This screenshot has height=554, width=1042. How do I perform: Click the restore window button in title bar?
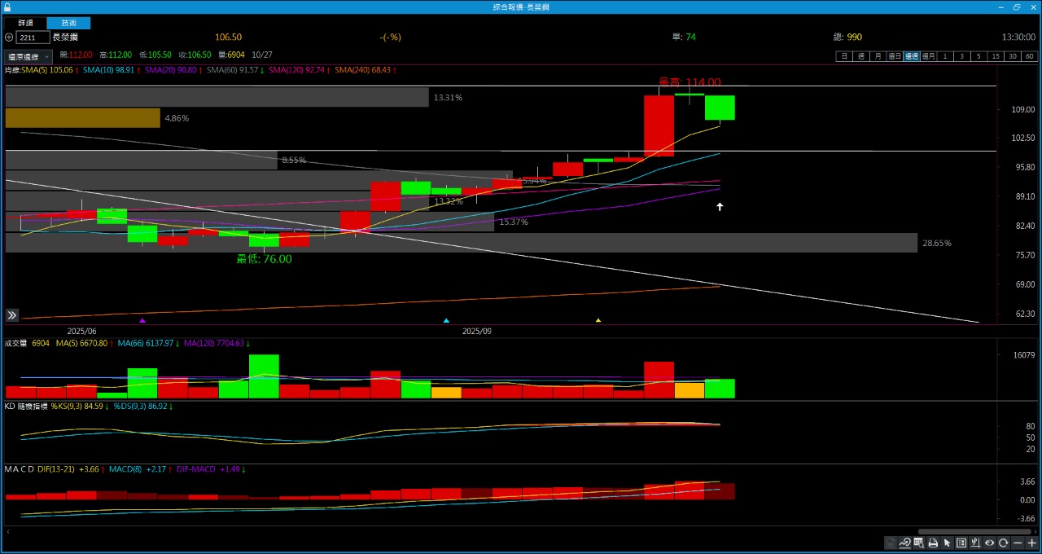tap(1017, 7)
